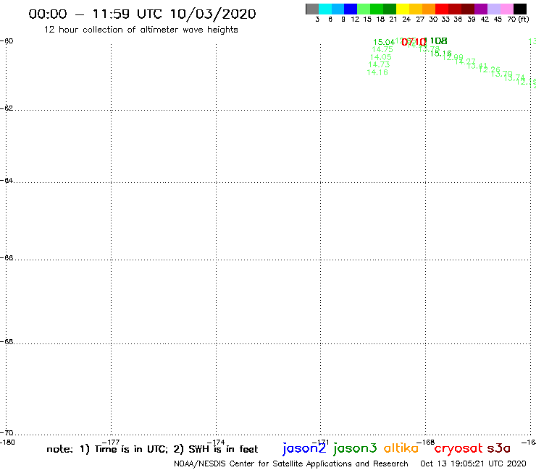Click the lavender swatch in the color scale

(494, 9)
